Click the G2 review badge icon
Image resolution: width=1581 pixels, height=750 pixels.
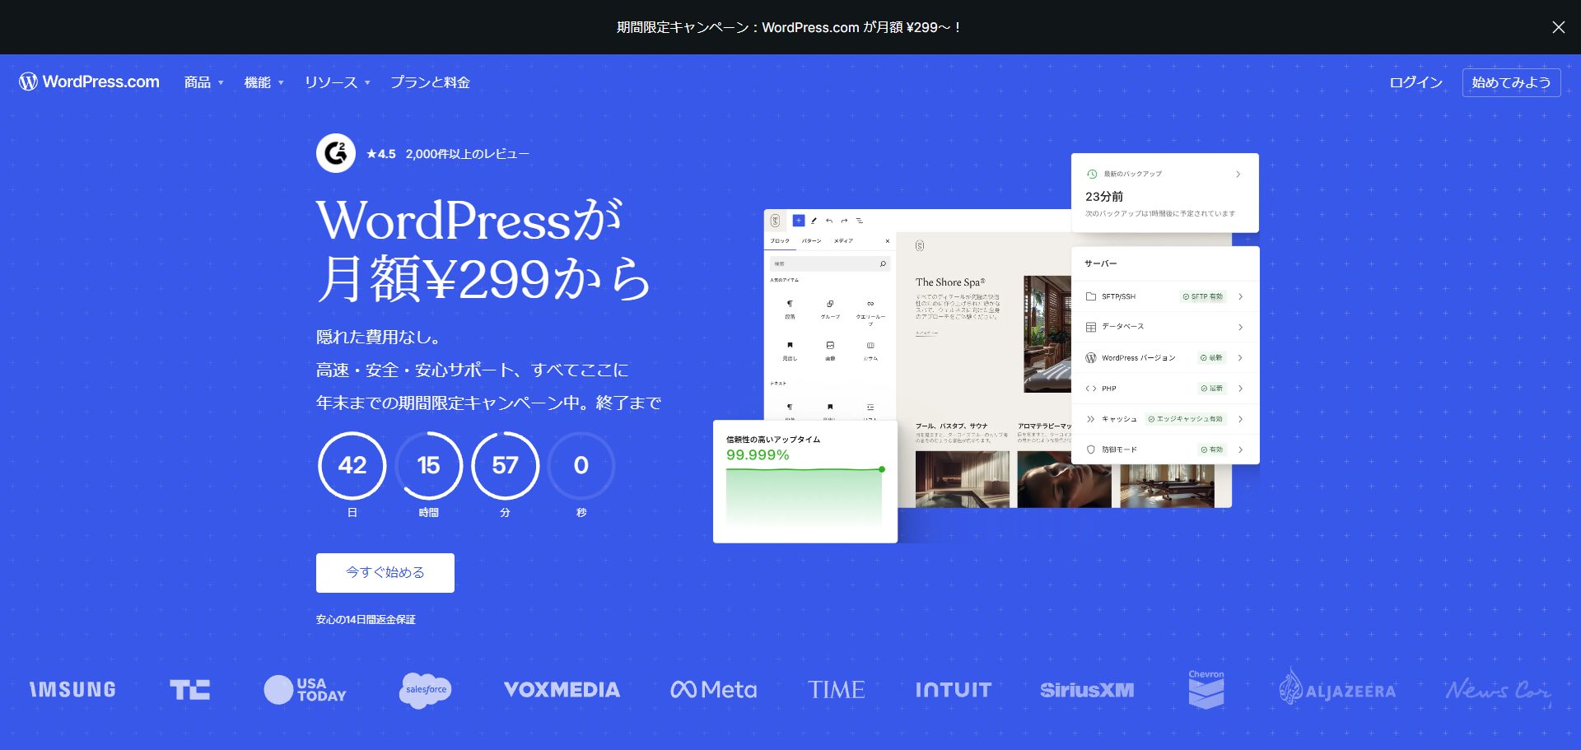336,153
